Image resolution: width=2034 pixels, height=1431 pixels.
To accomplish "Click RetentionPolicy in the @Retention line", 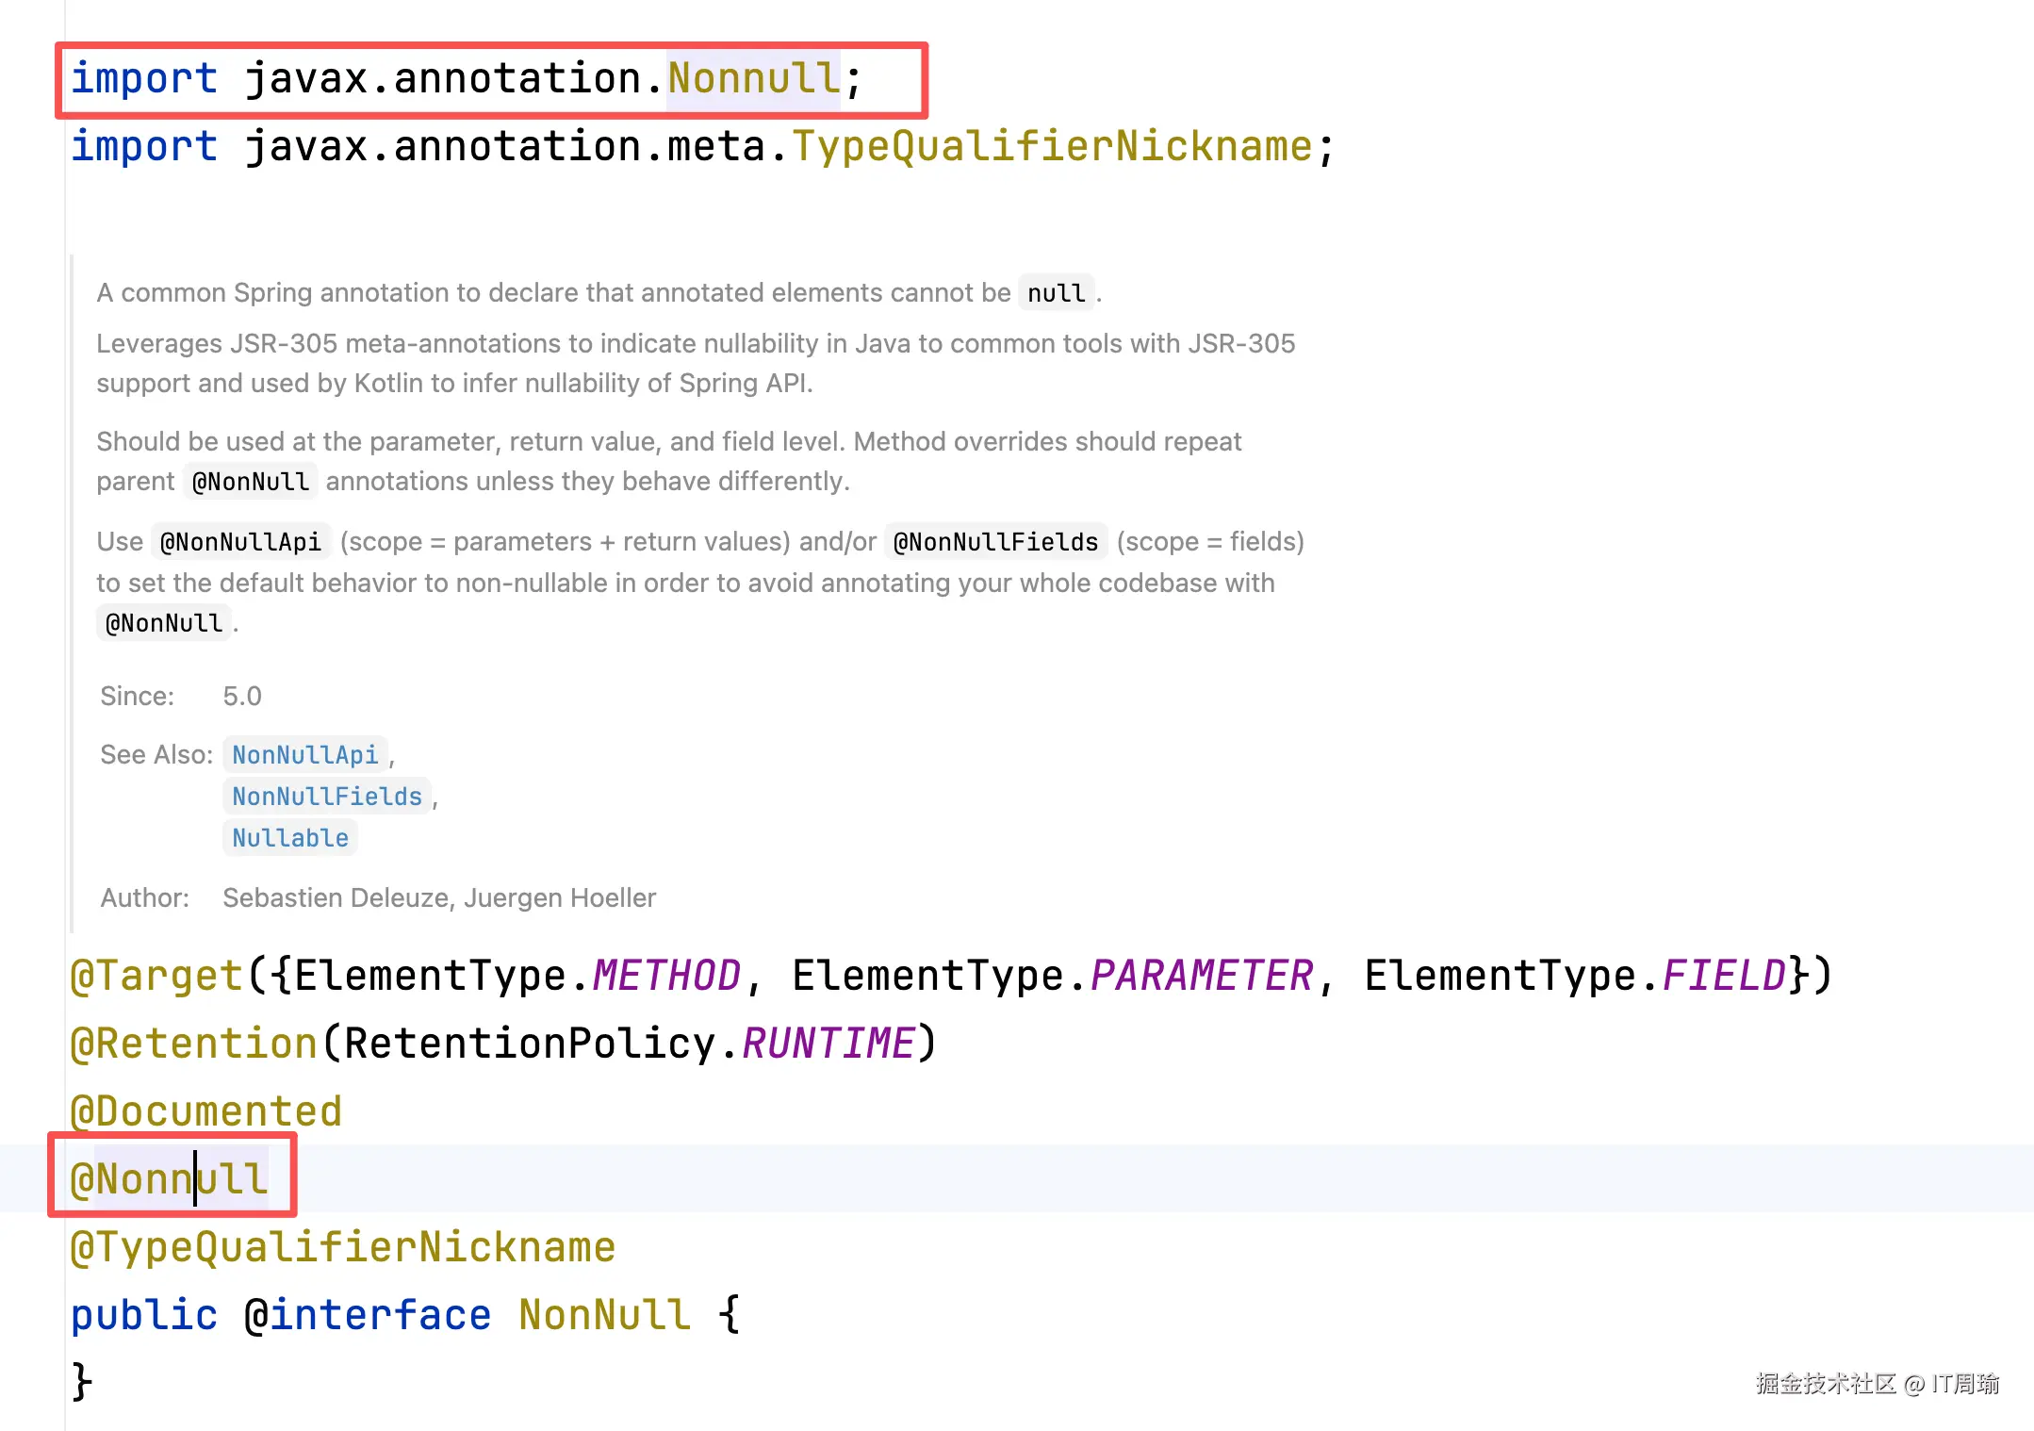I will pos(529,1044).
